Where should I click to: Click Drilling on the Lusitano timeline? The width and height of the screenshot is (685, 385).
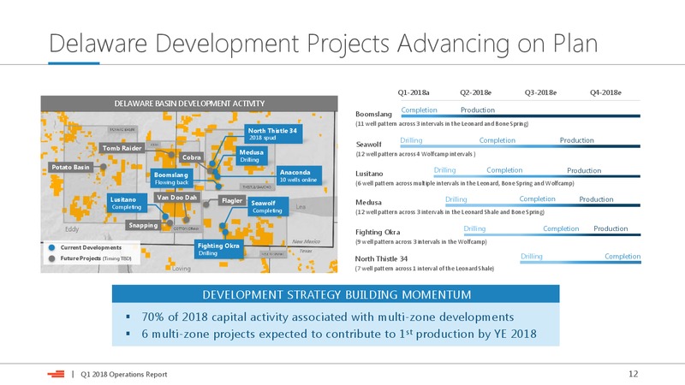(x=444, y=169)
